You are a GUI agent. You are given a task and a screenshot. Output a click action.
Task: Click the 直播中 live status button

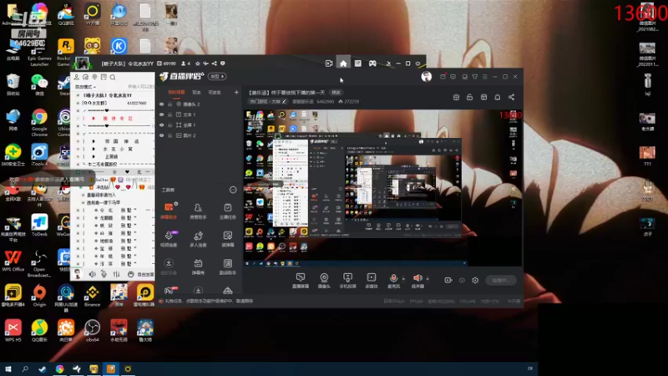[501, 280]
